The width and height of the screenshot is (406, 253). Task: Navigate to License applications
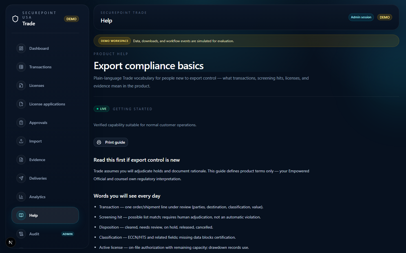coord(45,104)
